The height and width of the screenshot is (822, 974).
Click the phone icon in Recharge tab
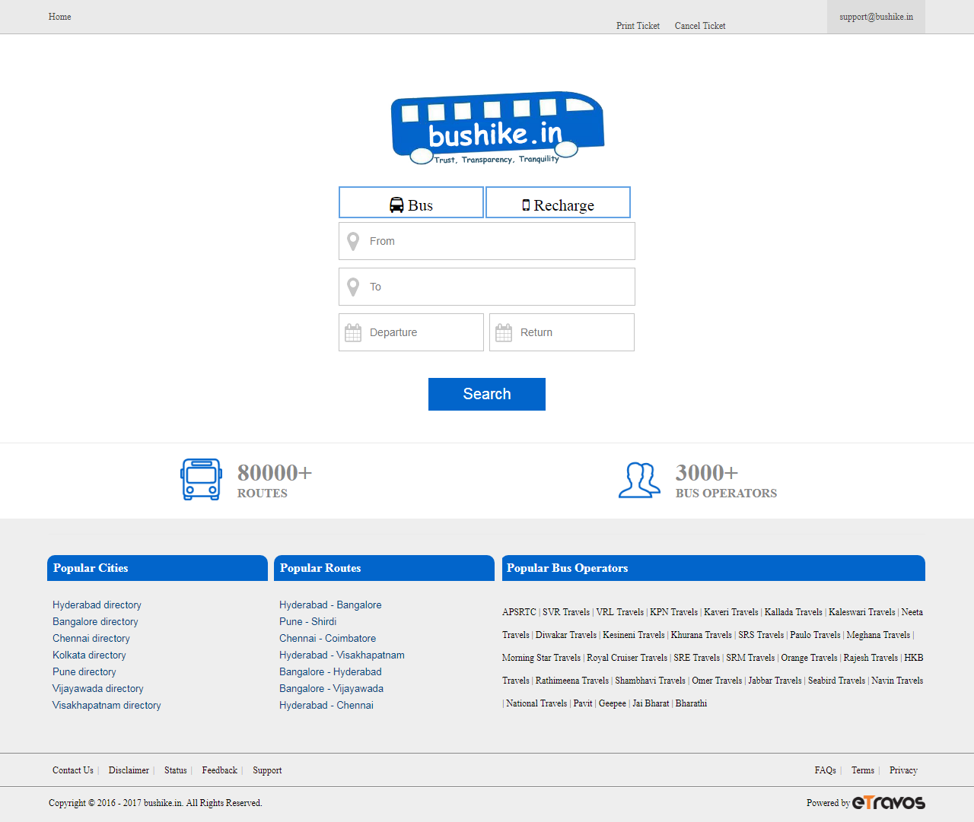(526, 205)
